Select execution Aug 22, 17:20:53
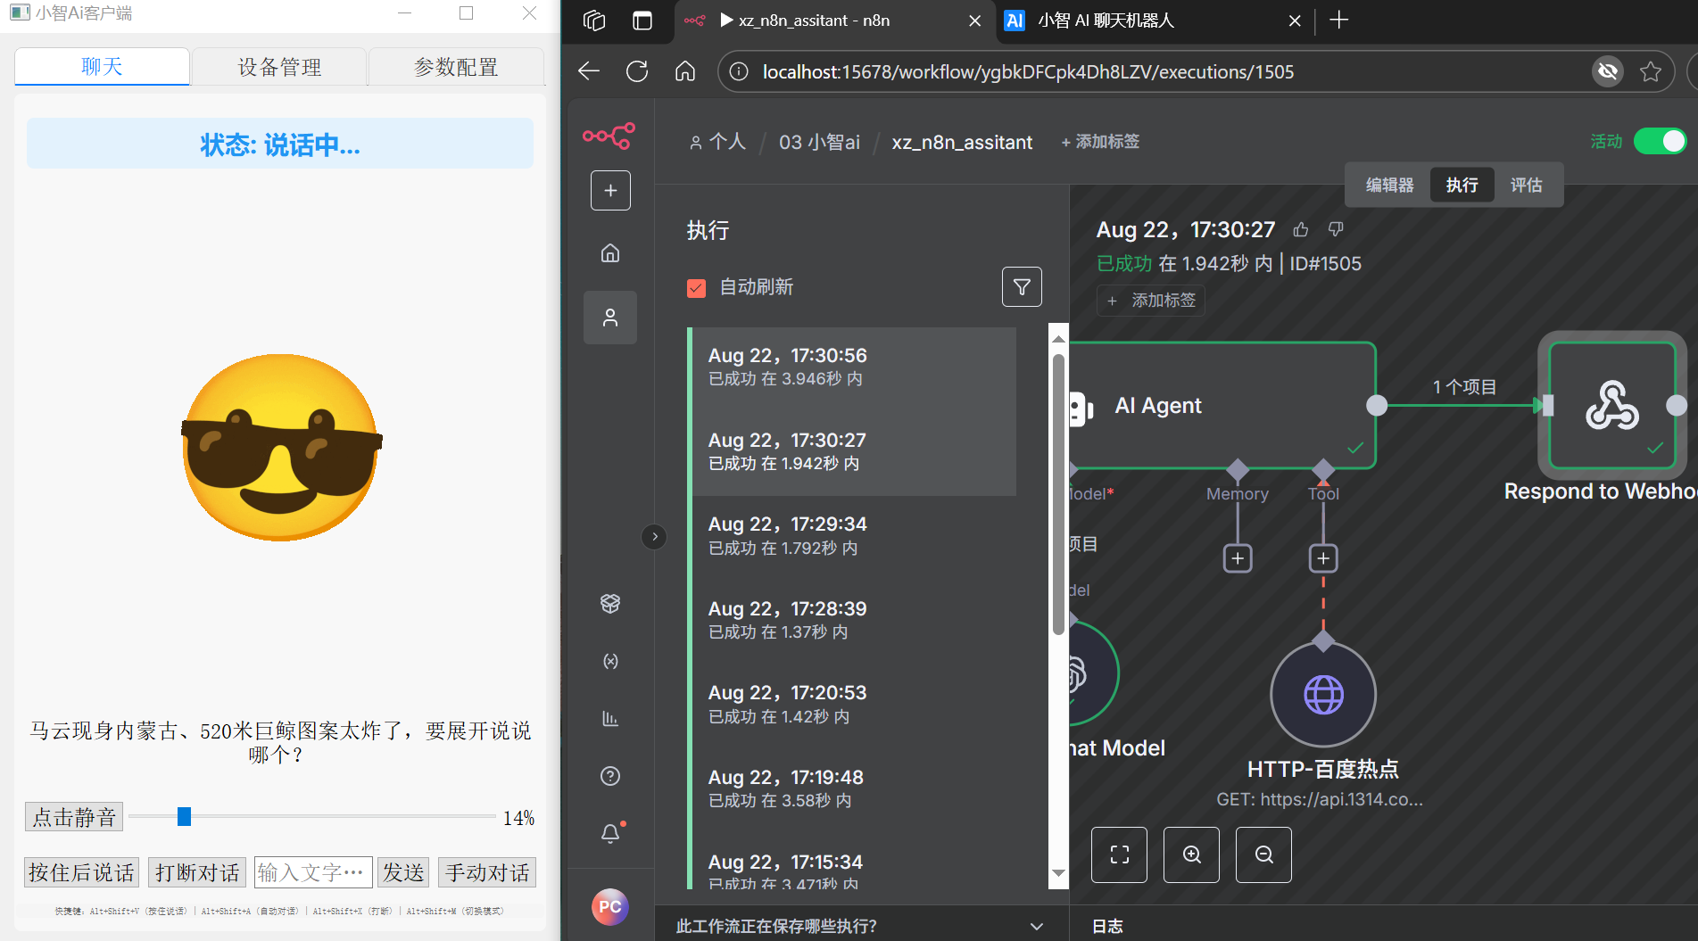Screen dimensions: 1698x941 tap(853, 706)
